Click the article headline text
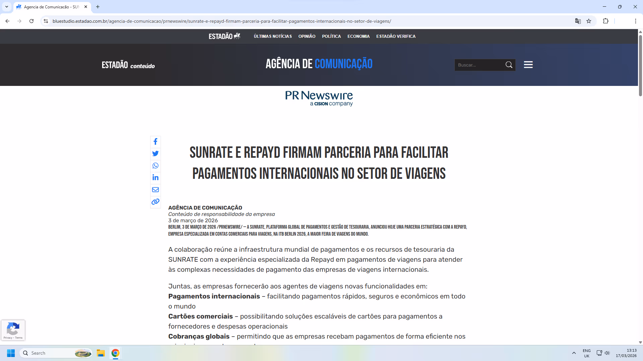 [x=319, y=163]
